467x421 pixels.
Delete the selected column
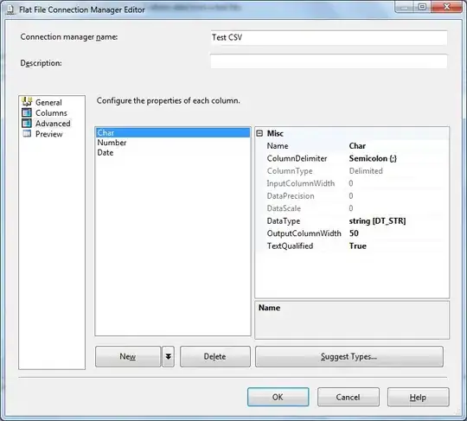coord(215,356)
